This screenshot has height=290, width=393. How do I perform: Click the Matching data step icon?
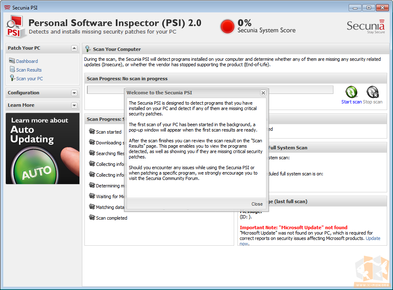coord(92,206)
